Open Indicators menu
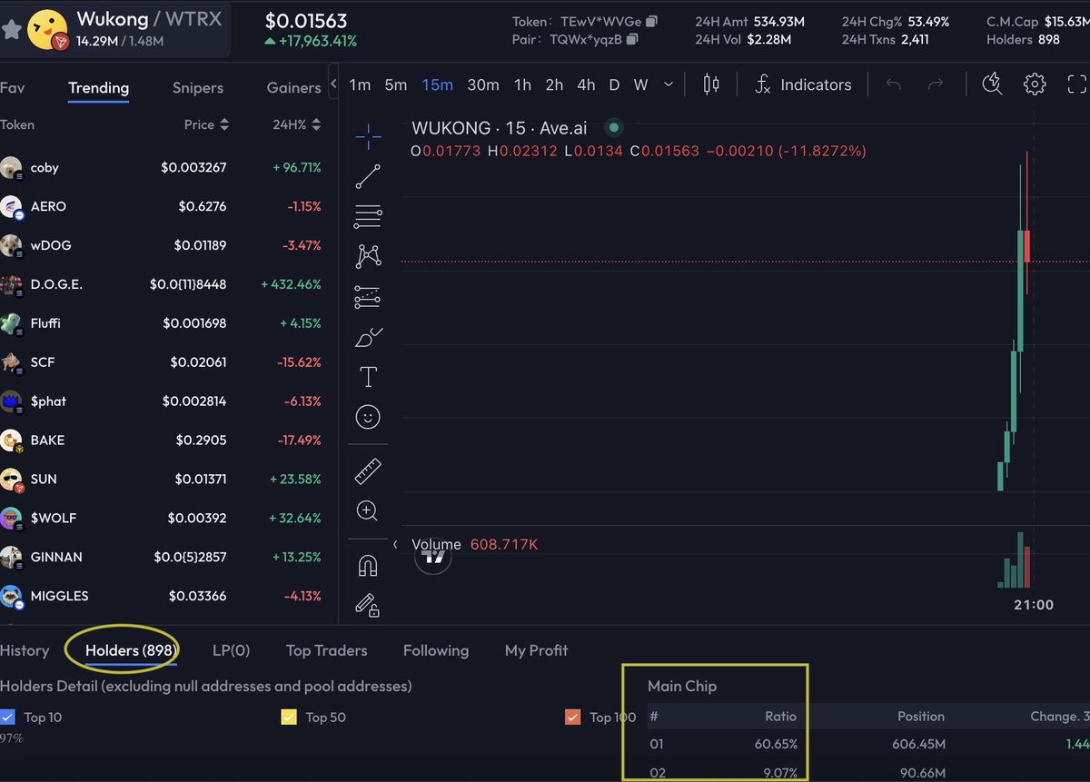The width and height of the screenshot is (1090, 782). 803,84
